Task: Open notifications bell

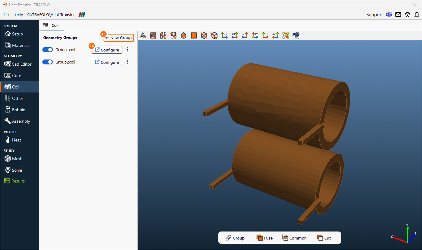Action: (417, 14)
